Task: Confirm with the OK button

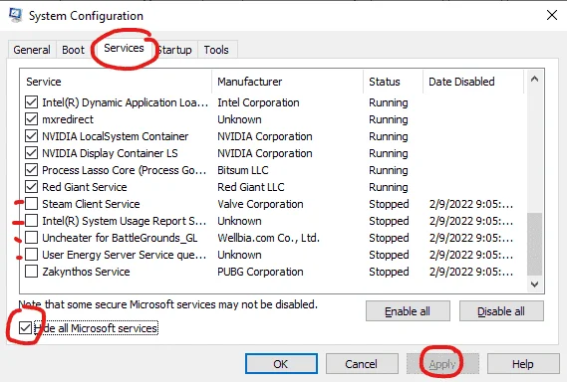Action: click(x=281, y=364)
